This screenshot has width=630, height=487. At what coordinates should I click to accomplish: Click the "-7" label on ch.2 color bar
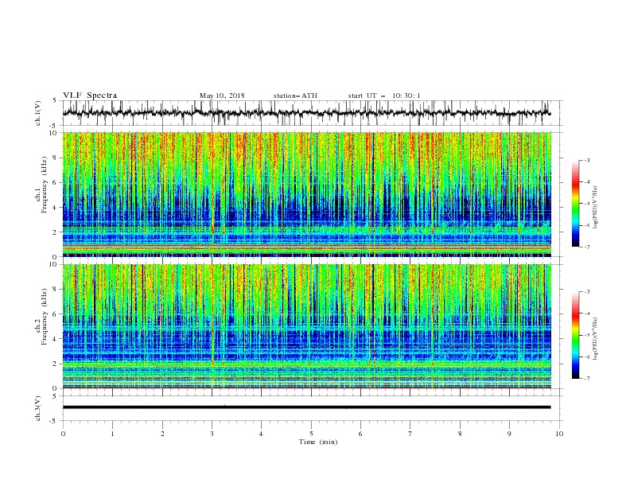click(587, 379)
